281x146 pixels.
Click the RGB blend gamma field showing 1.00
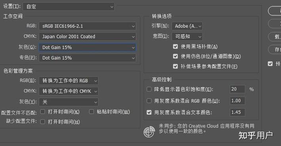click(237, 101)
